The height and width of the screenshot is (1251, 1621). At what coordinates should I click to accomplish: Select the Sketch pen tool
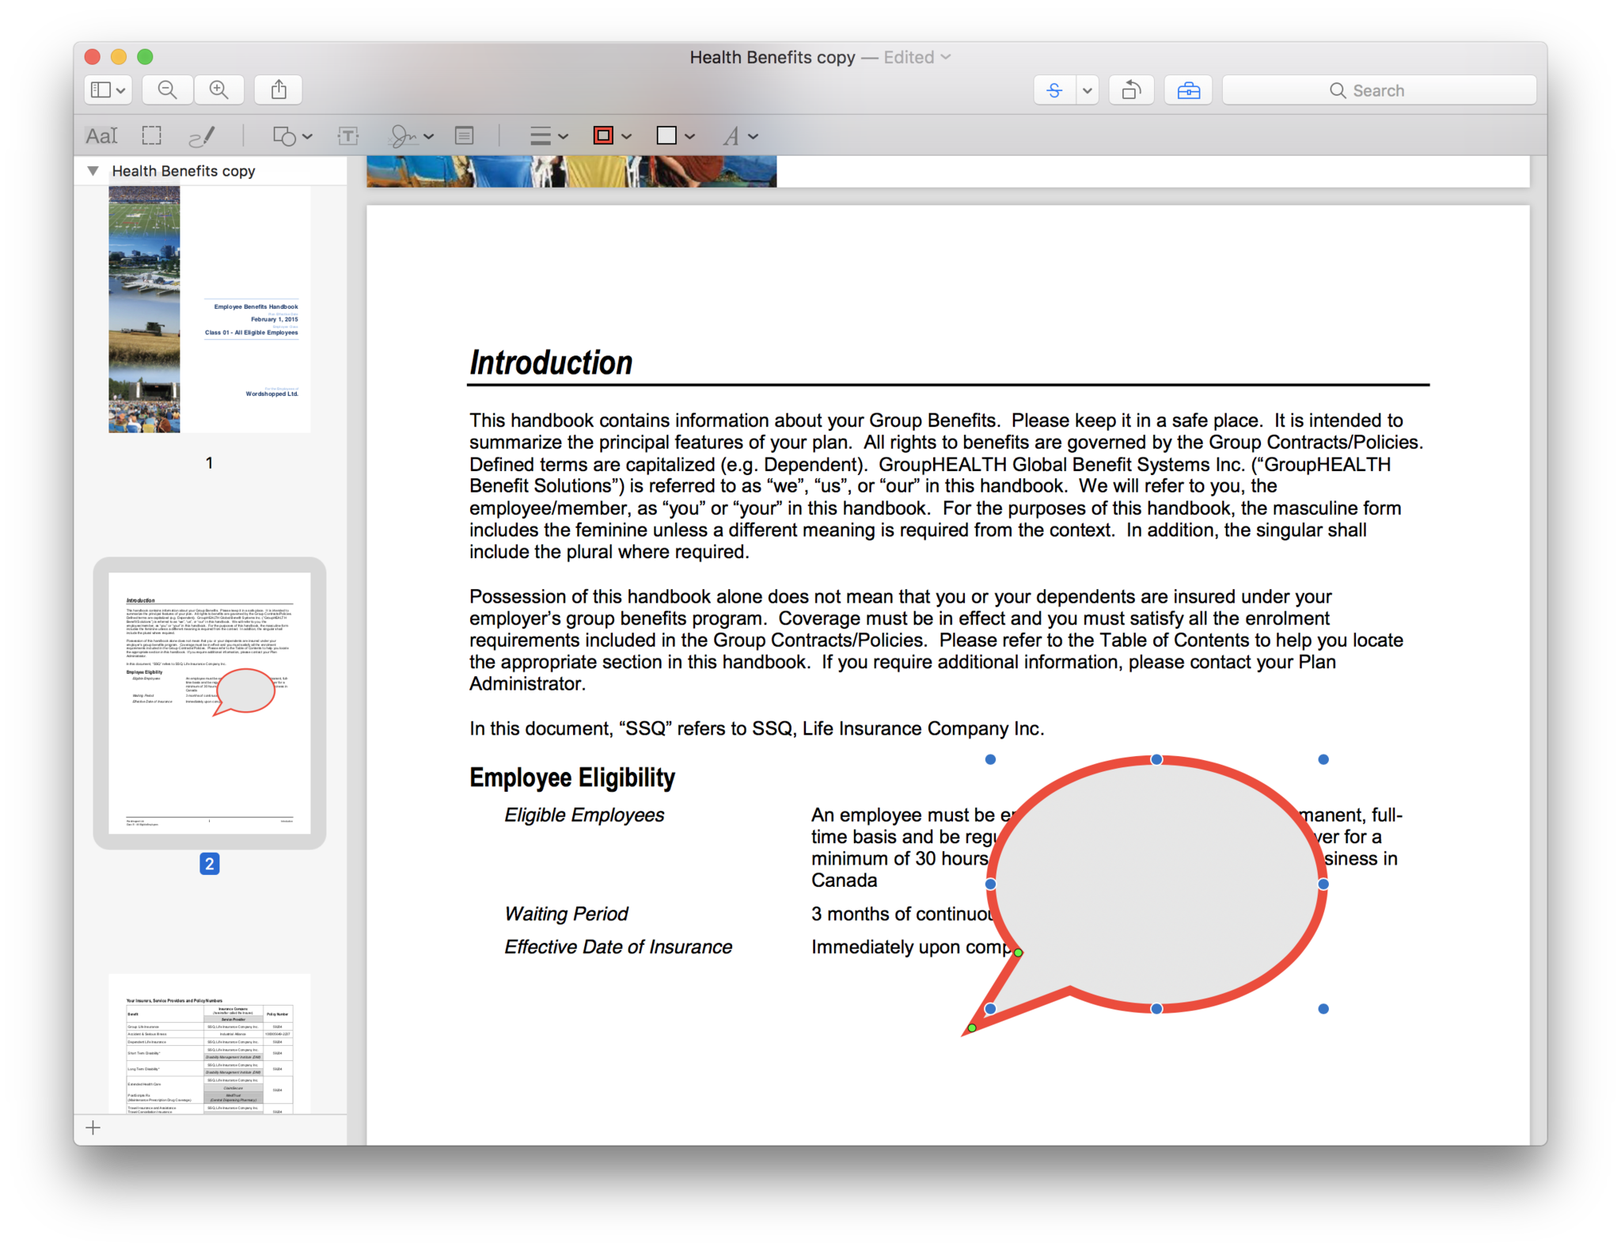202,136
